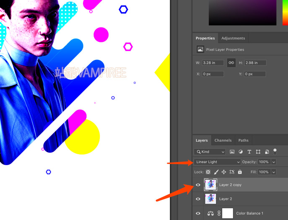
Task: Filter layers by adjustment layer icon
Action: coord(241,152)
